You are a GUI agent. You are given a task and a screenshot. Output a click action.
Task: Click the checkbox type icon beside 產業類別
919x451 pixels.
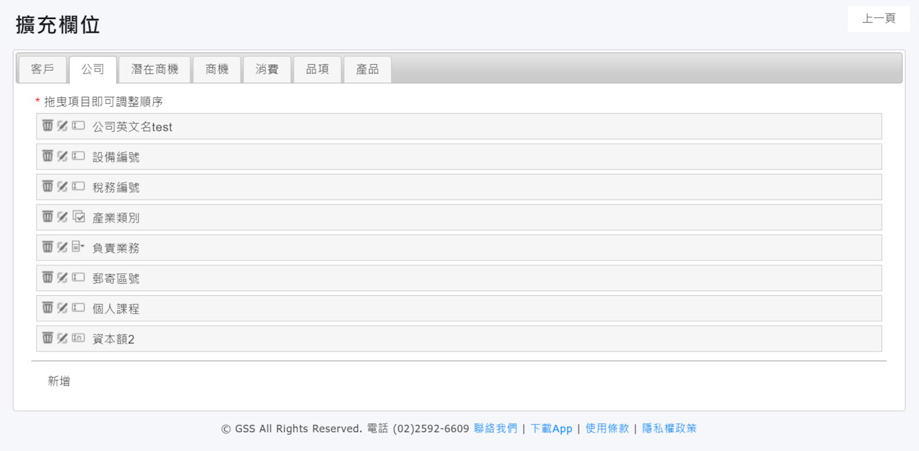coord(79,217)
